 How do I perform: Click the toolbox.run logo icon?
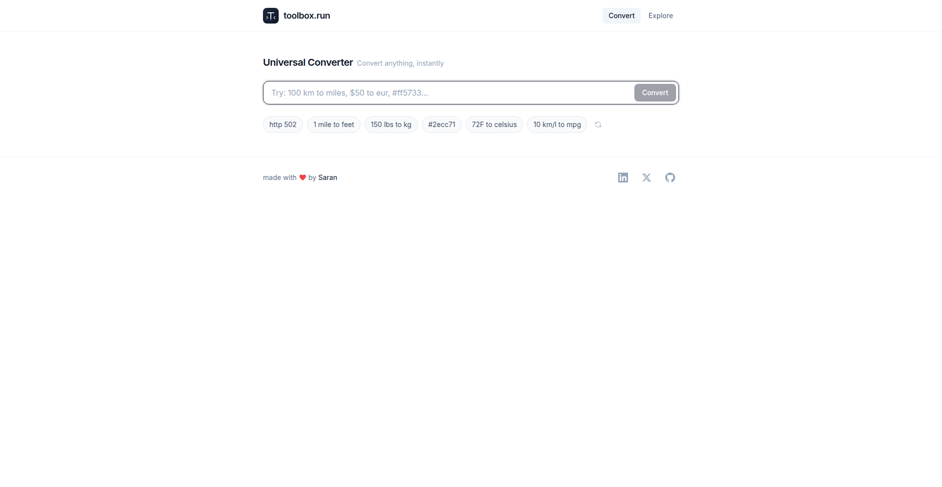click(271, 16)
